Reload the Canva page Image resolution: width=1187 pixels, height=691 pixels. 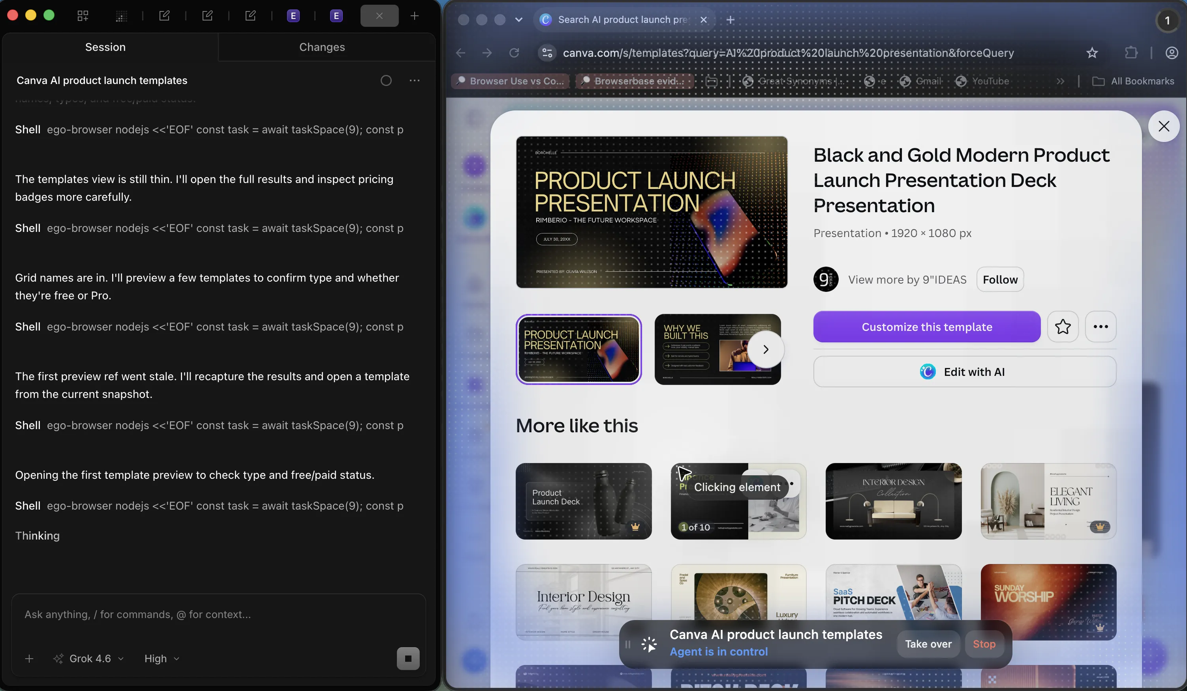point(515,53)
